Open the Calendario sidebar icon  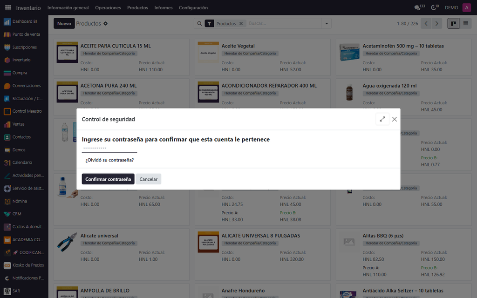[x=7, y=163]
